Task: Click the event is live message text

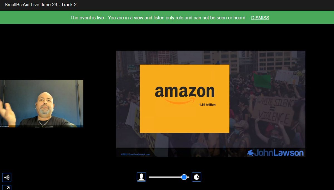Action: pos(158,18)
